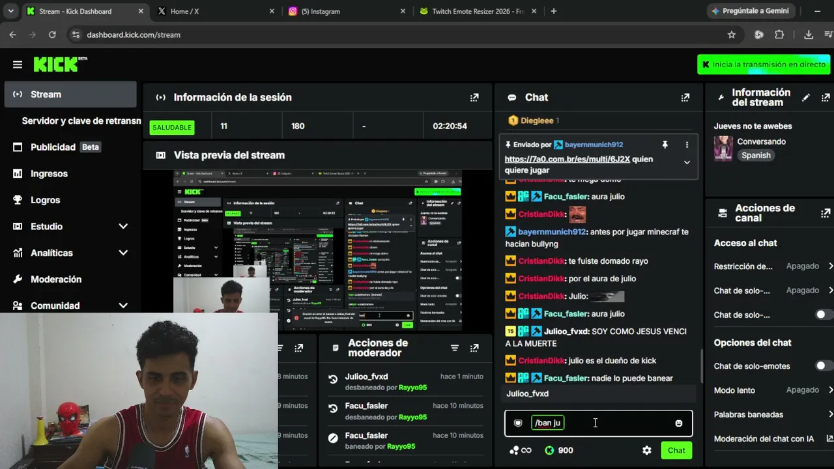Reload the dashboard page
The width and height of the screenshot is (834, 469).
pos(52,35)
